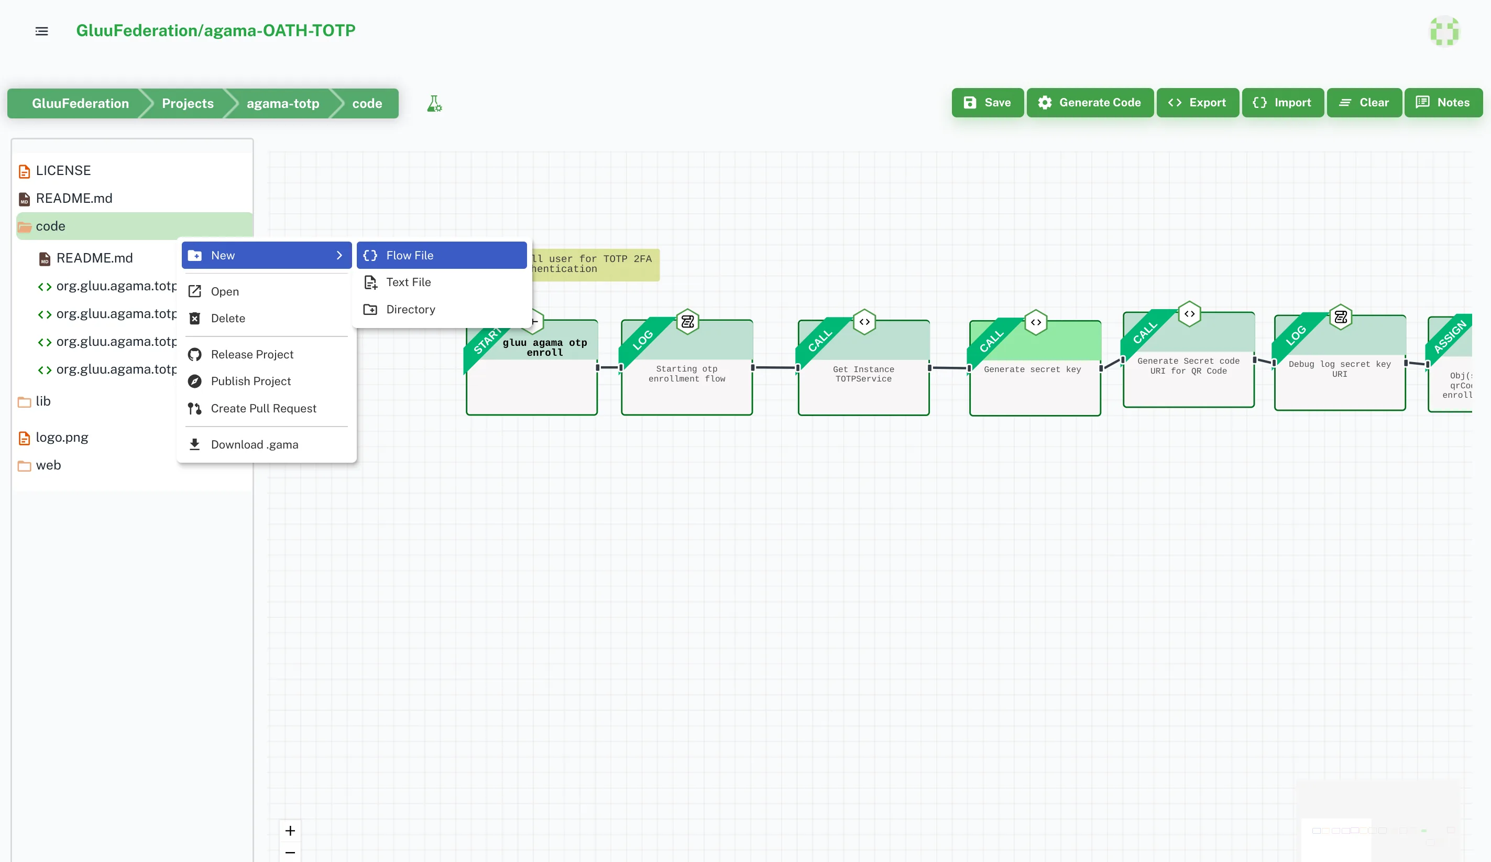
Task: Click the Generate Code button
Action: point(1089,102)
